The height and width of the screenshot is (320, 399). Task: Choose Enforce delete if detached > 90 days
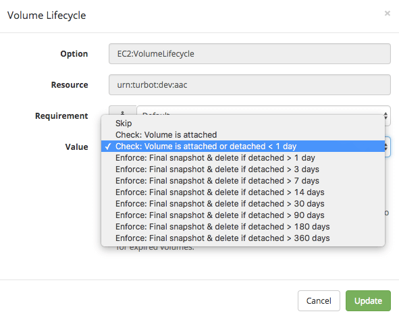pos(243,215)
